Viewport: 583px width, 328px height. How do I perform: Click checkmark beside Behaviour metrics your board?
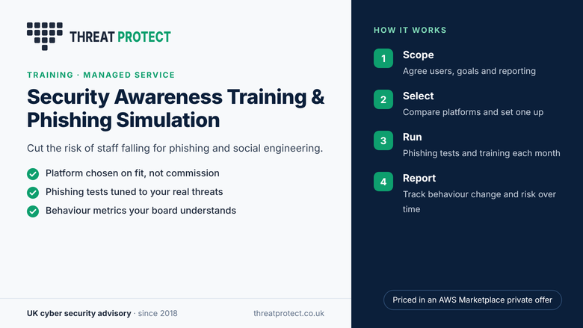[x=33, y=211]
